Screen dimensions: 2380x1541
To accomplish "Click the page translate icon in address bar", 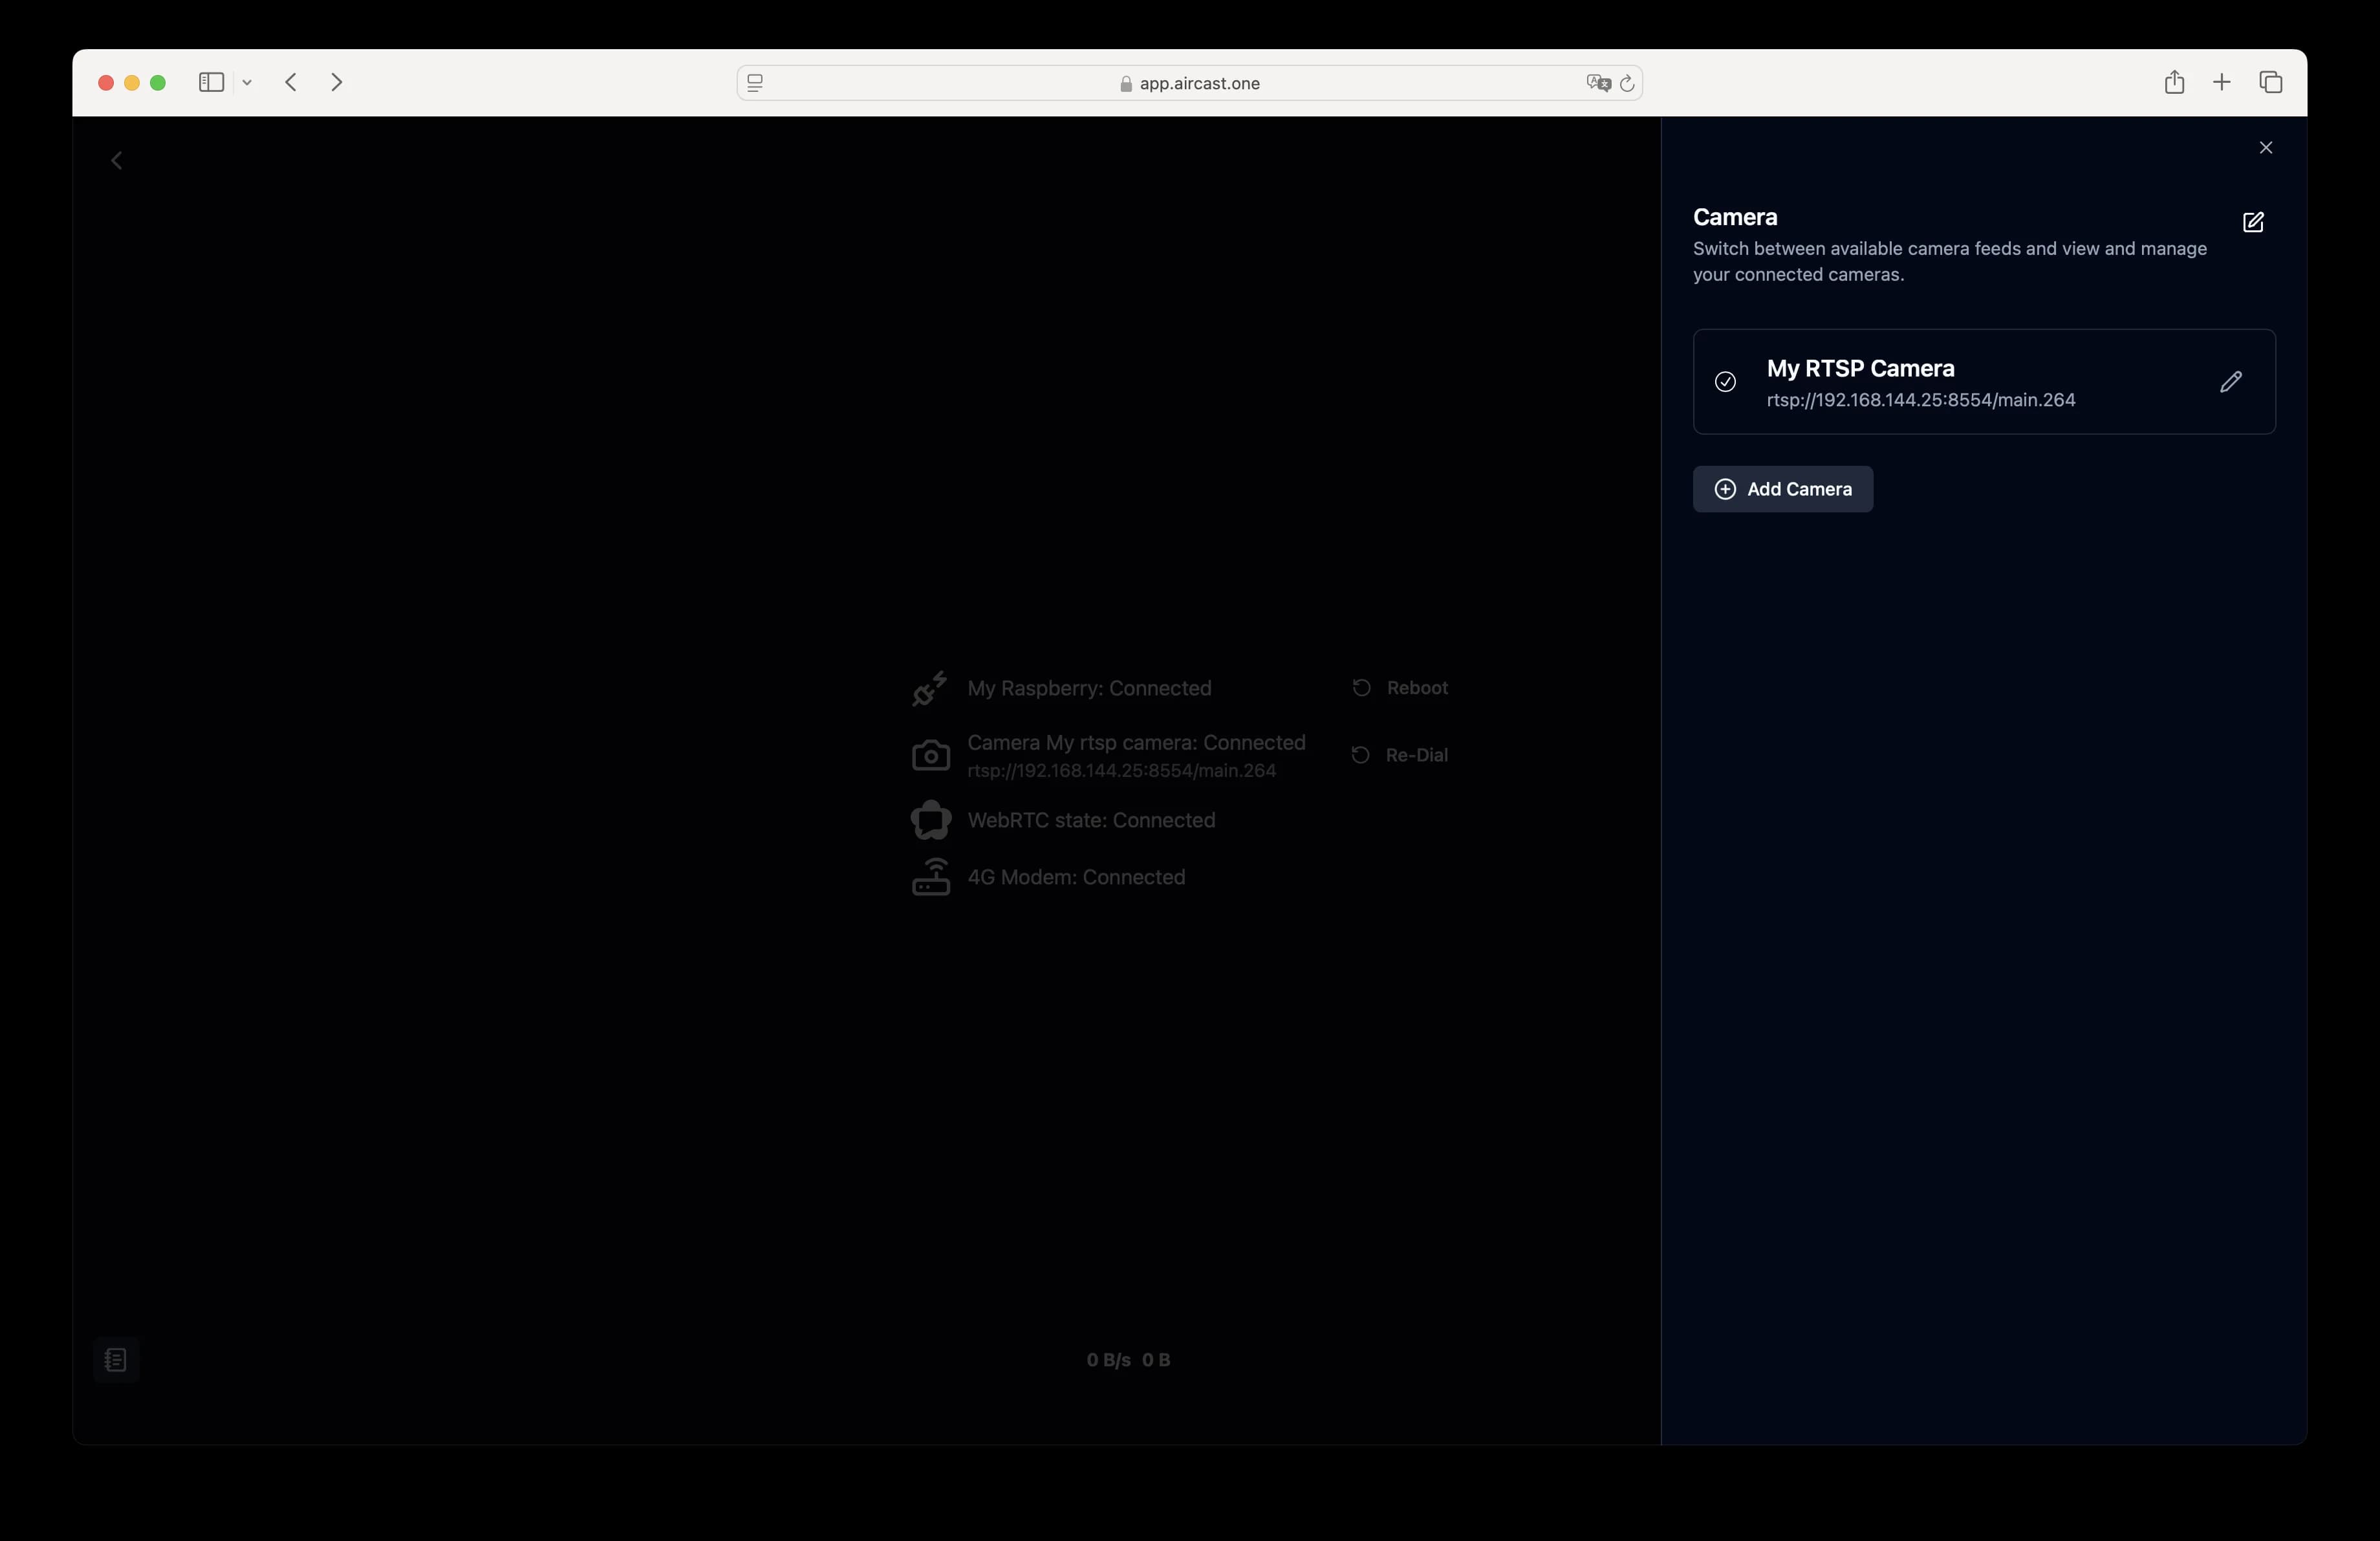I will pyautogui.click(x=1597, y=83).
